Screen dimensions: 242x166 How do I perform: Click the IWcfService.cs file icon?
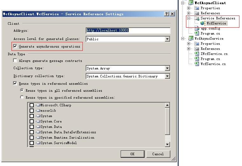(197, 54)
